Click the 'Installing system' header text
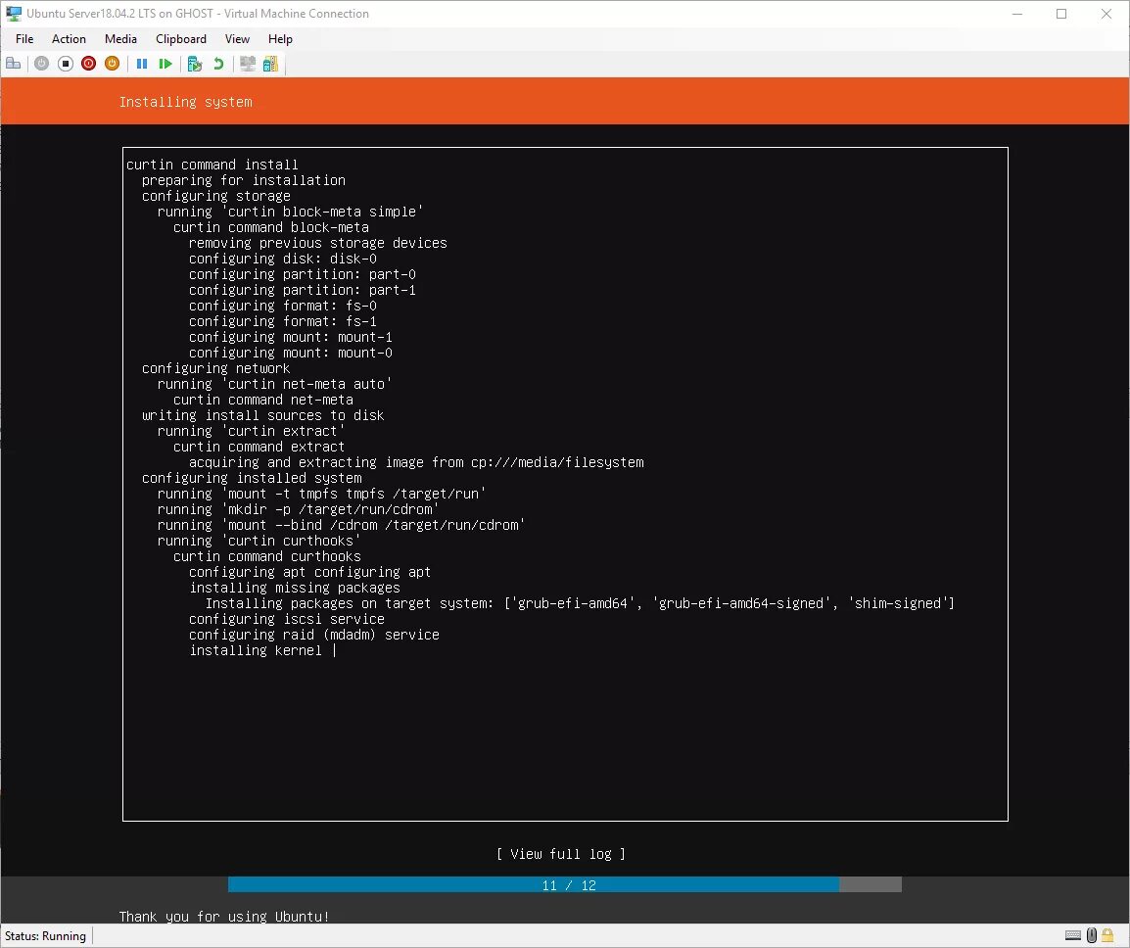Image resolution: width=1130 pixels, height=948 pixels. point(185,102)
